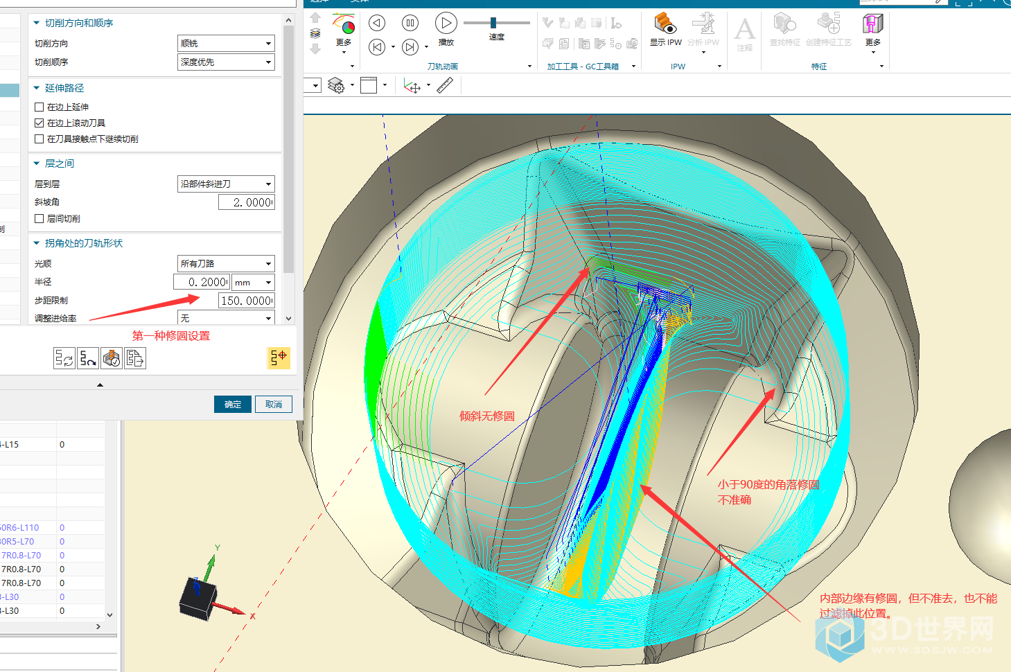1011x672 pixels.
Task: Enable the 在边上延伸 checkbox
Action: 39,107
